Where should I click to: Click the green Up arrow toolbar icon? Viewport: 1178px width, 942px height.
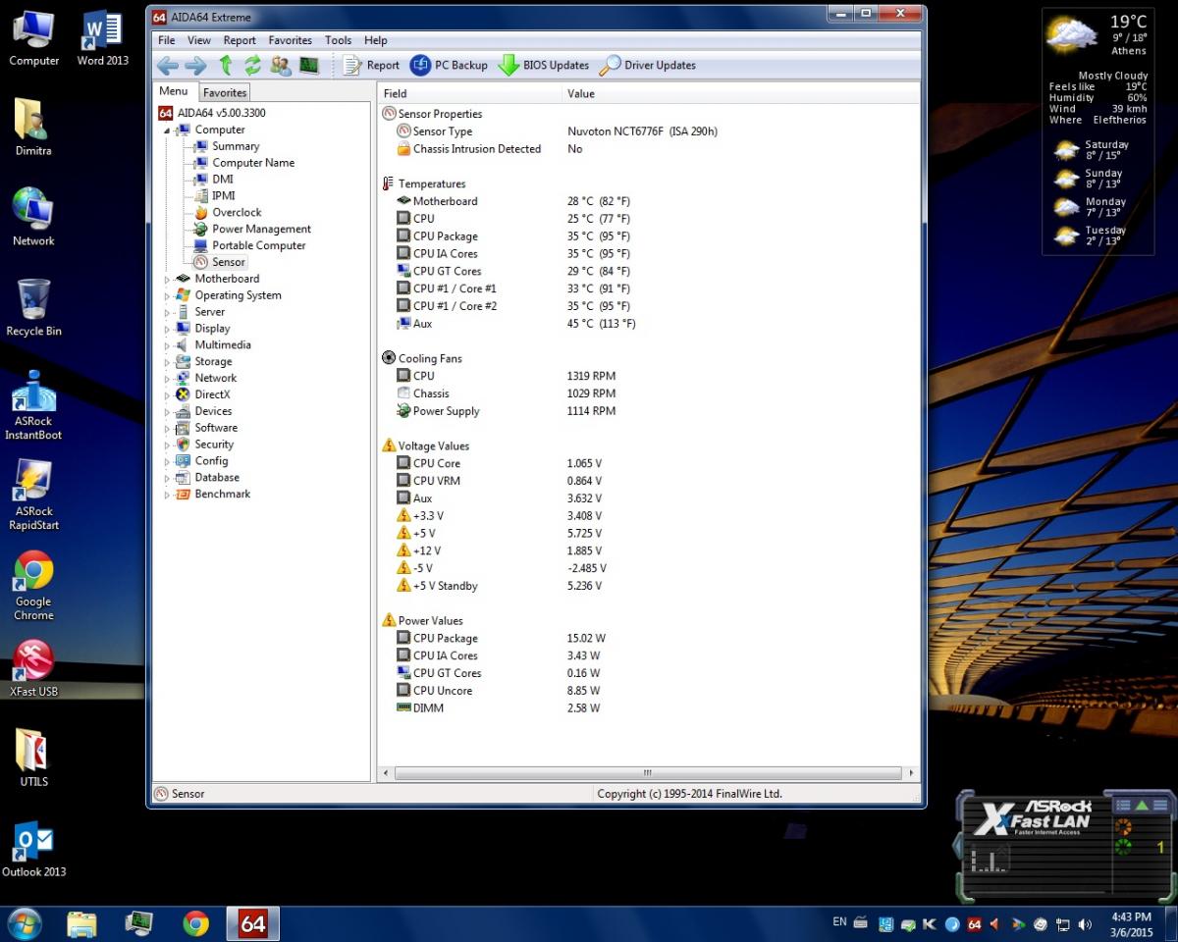point(226,66)
